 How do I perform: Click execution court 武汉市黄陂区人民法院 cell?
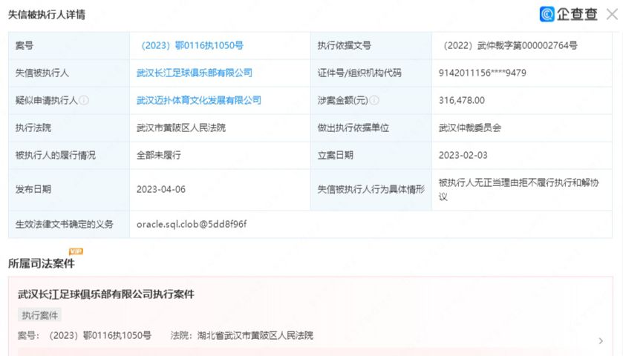pos(180,128)
